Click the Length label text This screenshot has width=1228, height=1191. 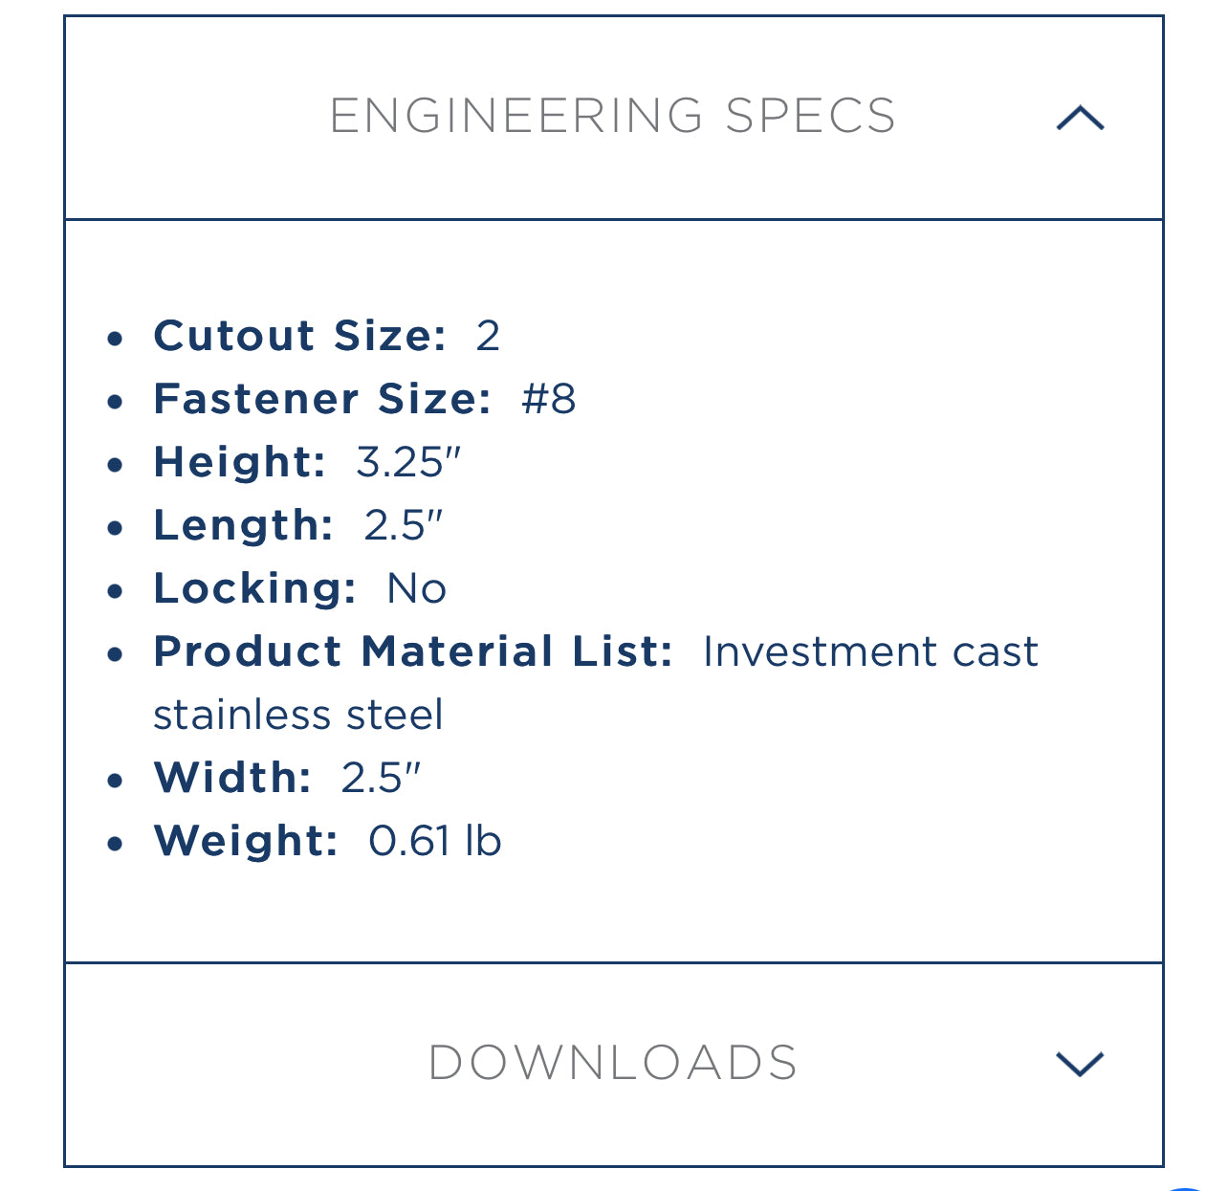[243, 525]
